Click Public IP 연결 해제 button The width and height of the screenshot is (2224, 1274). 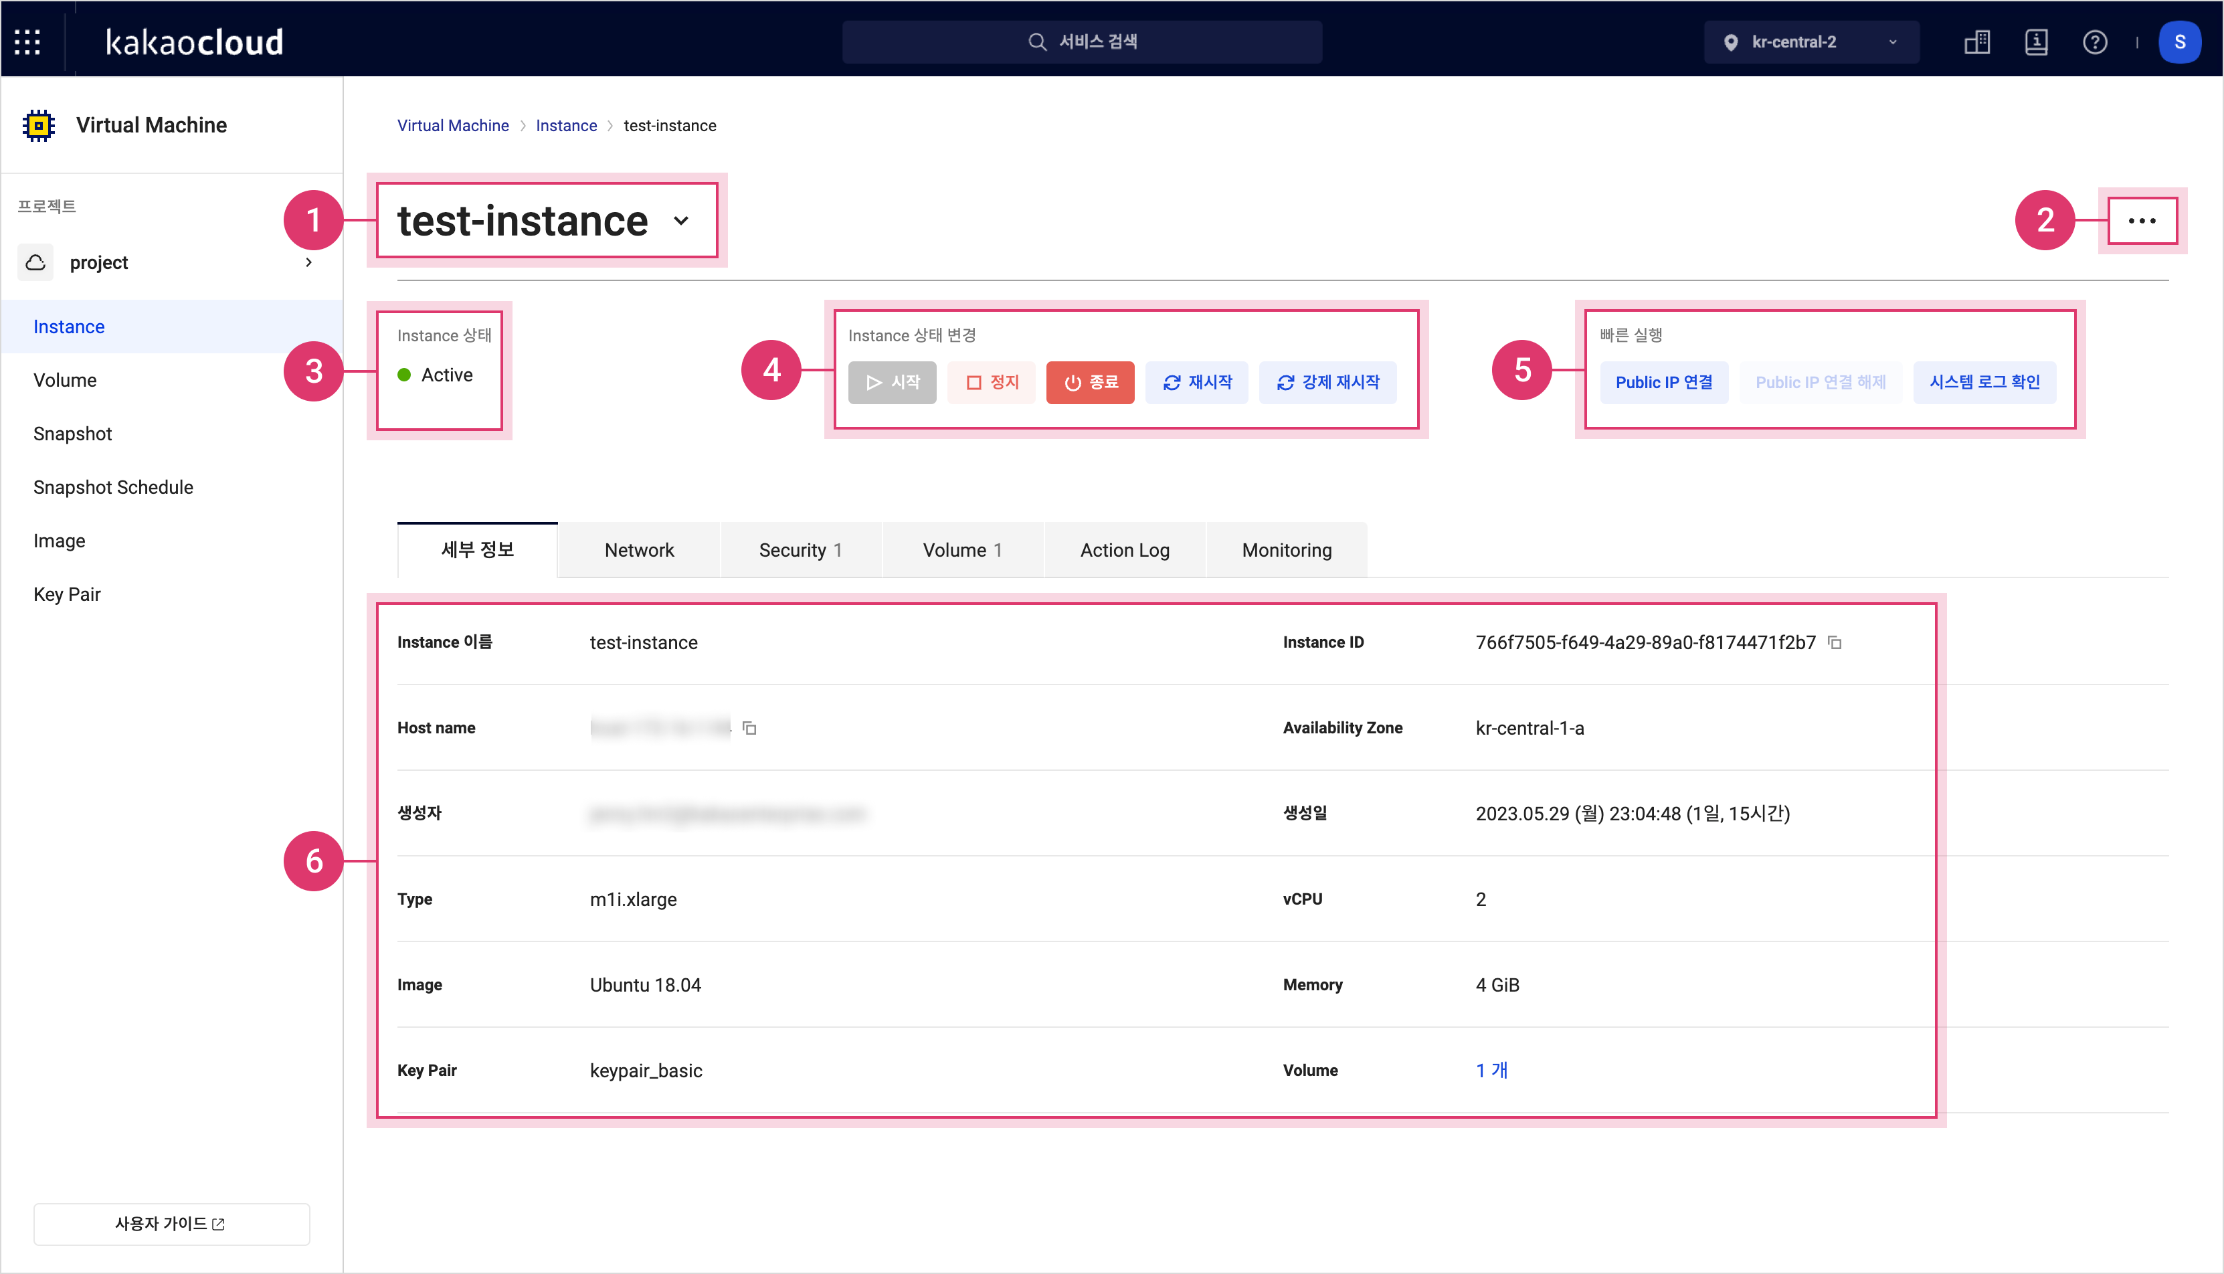(1820, 382)
